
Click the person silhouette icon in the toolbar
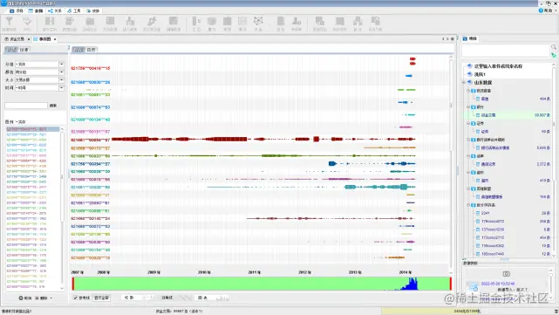pyautogui.click(x=297, y=21)
